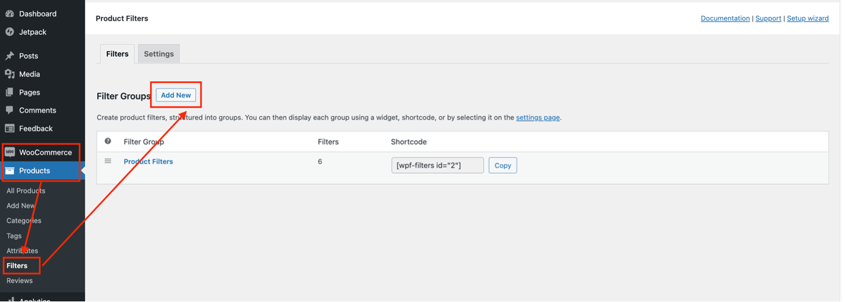Image resolution: width=845 pixels, height=302 pixels.
Task: Click the filter count 6
Action: point(320,162)
